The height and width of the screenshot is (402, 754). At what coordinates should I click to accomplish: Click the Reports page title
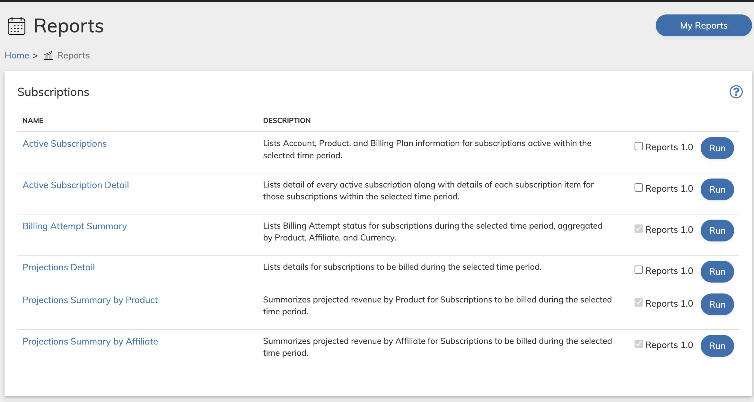point(69,26)
